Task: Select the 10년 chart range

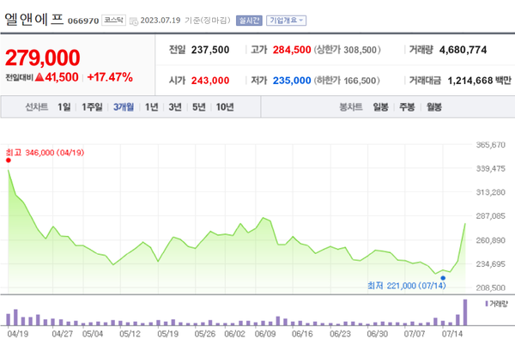Action: (225, 107)
